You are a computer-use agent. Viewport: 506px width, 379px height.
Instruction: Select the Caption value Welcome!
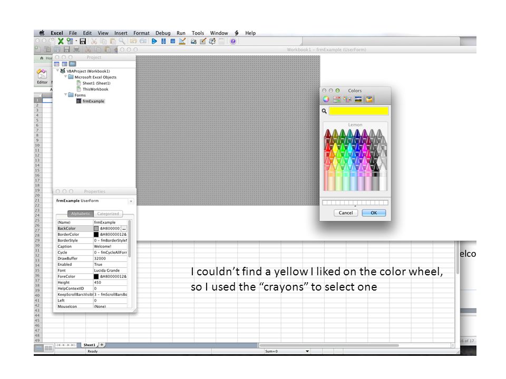(103, 246)
